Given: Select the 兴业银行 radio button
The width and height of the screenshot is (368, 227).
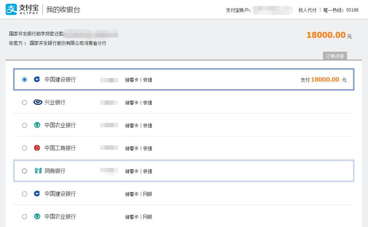Looking at the screenshot, I should pyautogui.click(x=24, y=103).
